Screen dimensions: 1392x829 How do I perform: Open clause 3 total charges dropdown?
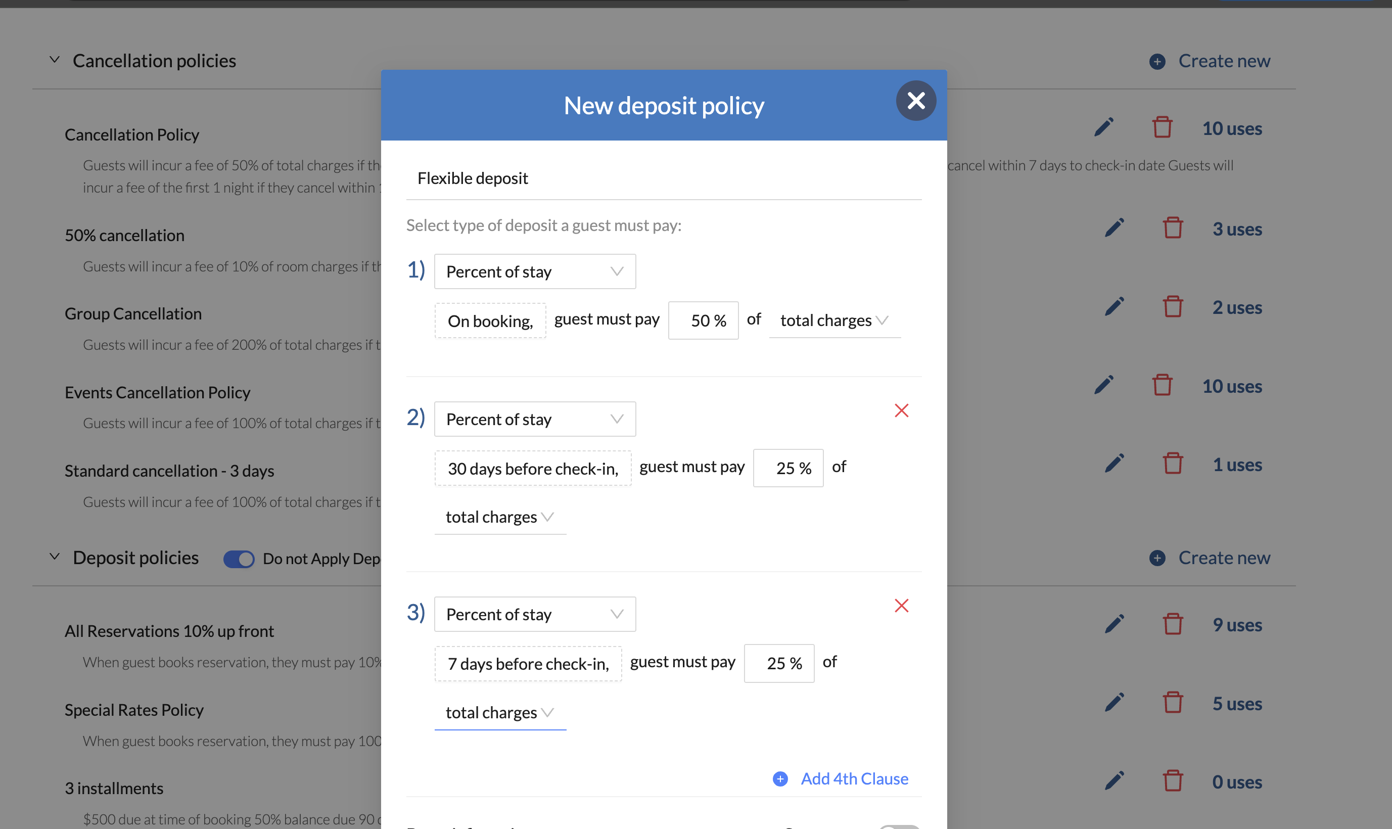pyautogui.click(x=499, y=712)
